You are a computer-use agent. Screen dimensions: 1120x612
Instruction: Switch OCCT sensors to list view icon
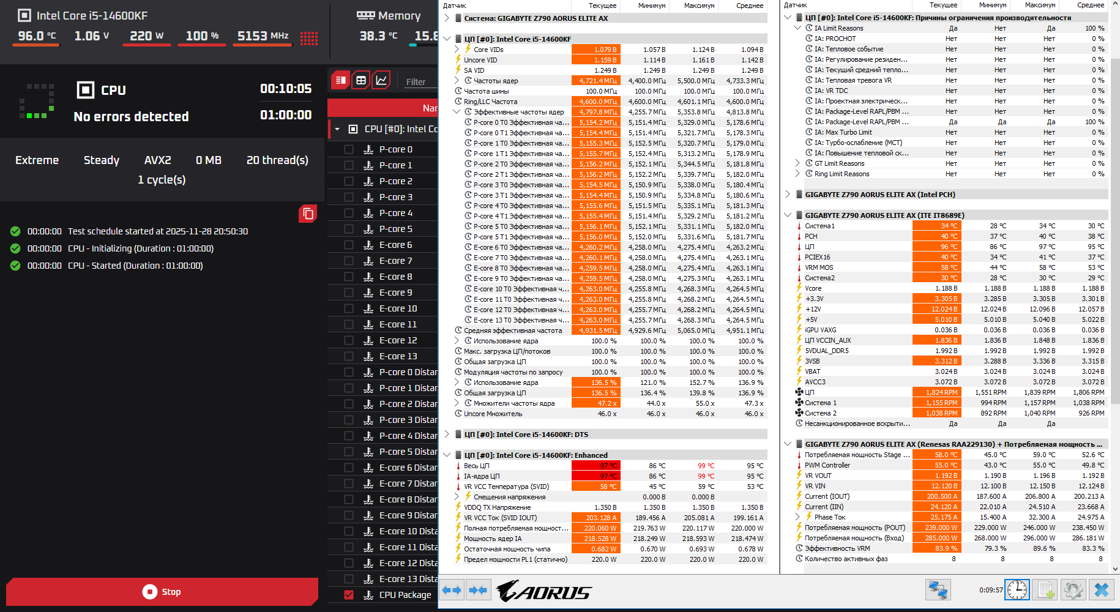[341, 80]
